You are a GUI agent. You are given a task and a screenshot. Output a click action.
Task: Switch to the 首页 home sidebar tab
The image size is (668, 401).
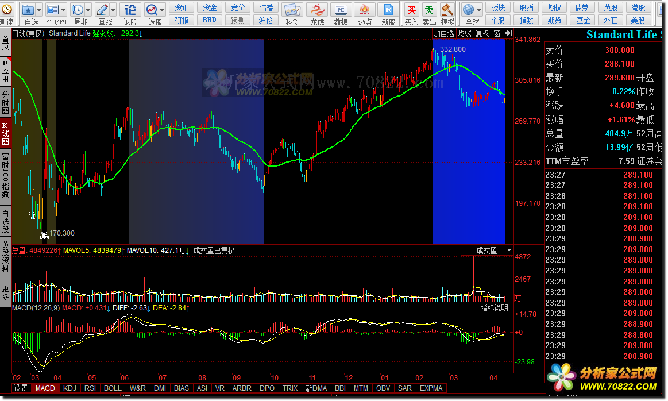point(5,44)
